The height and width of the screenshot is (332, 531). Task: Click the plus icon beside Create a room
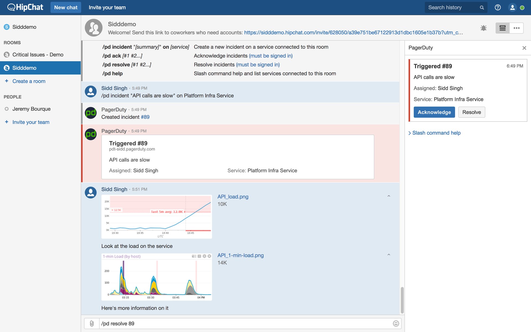[7, 81]
